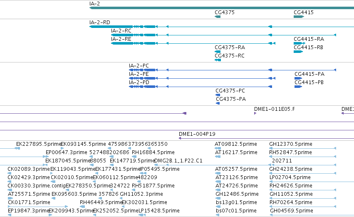Select EST CK02089.3prime label
Screen dimensions: 354x217
(x=29, y=169)
